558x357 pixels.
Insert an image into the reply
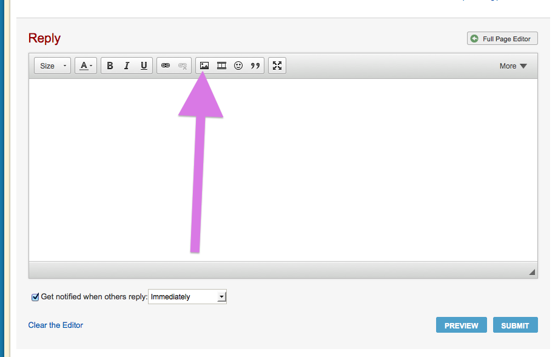[x=204, y=66]
